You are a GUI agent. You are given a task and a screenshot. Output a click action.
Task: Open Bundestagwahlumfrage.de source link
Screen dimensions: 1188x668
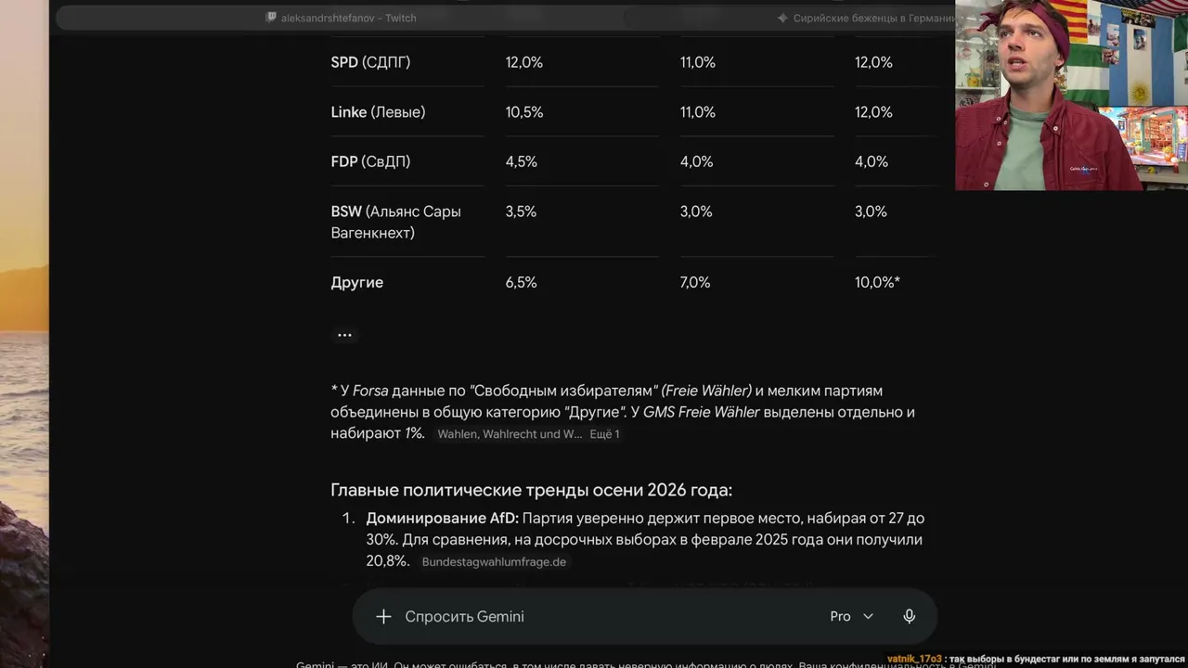pos(494,562)
